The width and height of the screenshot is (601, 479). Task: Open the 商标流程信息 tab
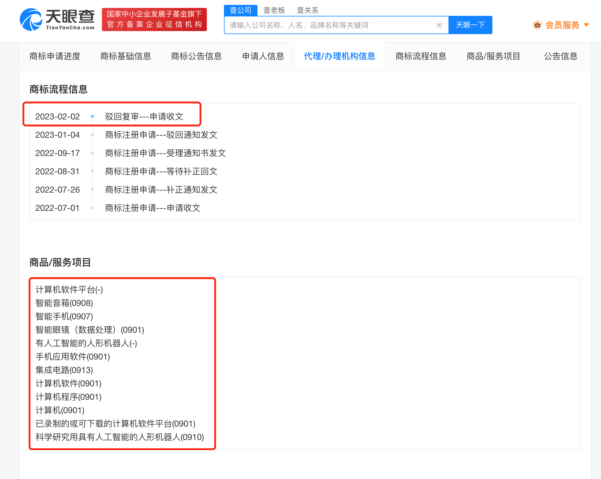coord(421,56)
